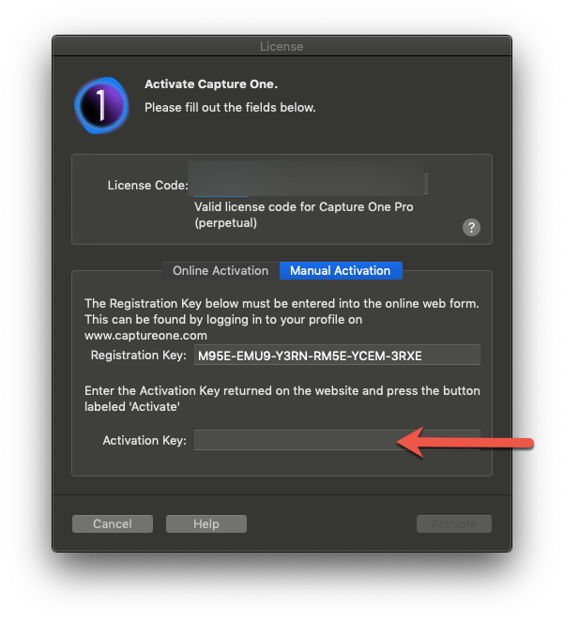The width and height of the screenshot is (564, 621).
Task: Click the question mark help icon
Action: (x=471, y=227)
